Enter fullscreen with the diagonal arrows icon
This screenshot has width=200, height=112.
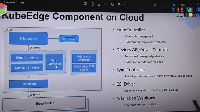coord(155,5)
